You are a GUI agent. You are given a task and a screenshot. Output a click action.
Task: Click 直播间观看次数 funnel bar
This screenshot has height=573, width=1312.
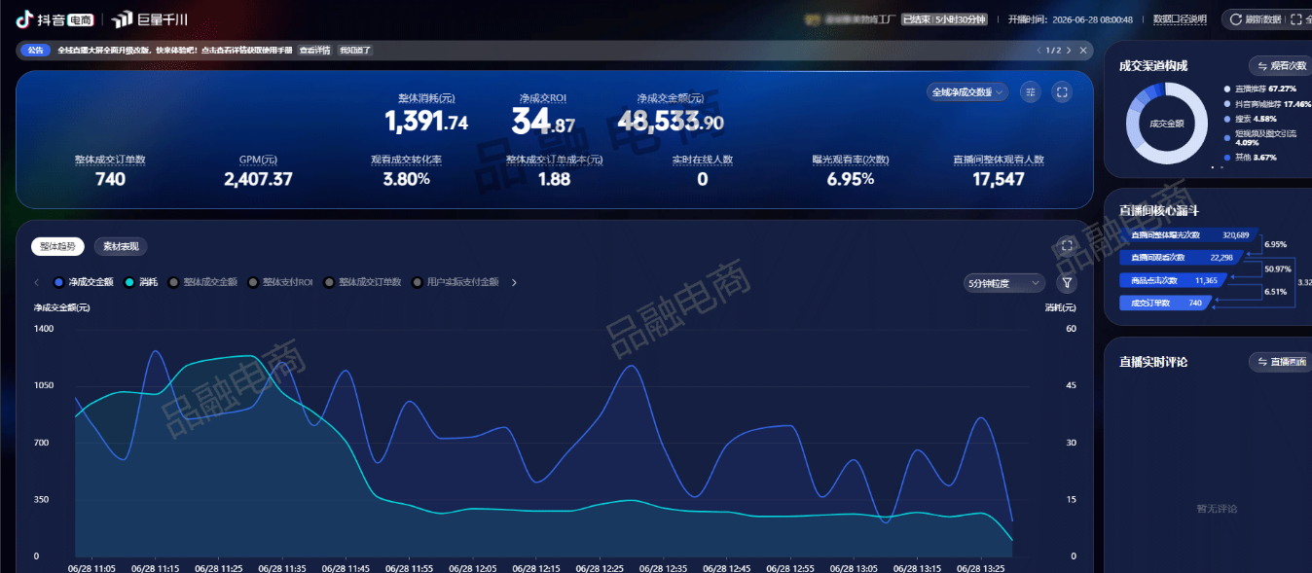click(1181, 258)
